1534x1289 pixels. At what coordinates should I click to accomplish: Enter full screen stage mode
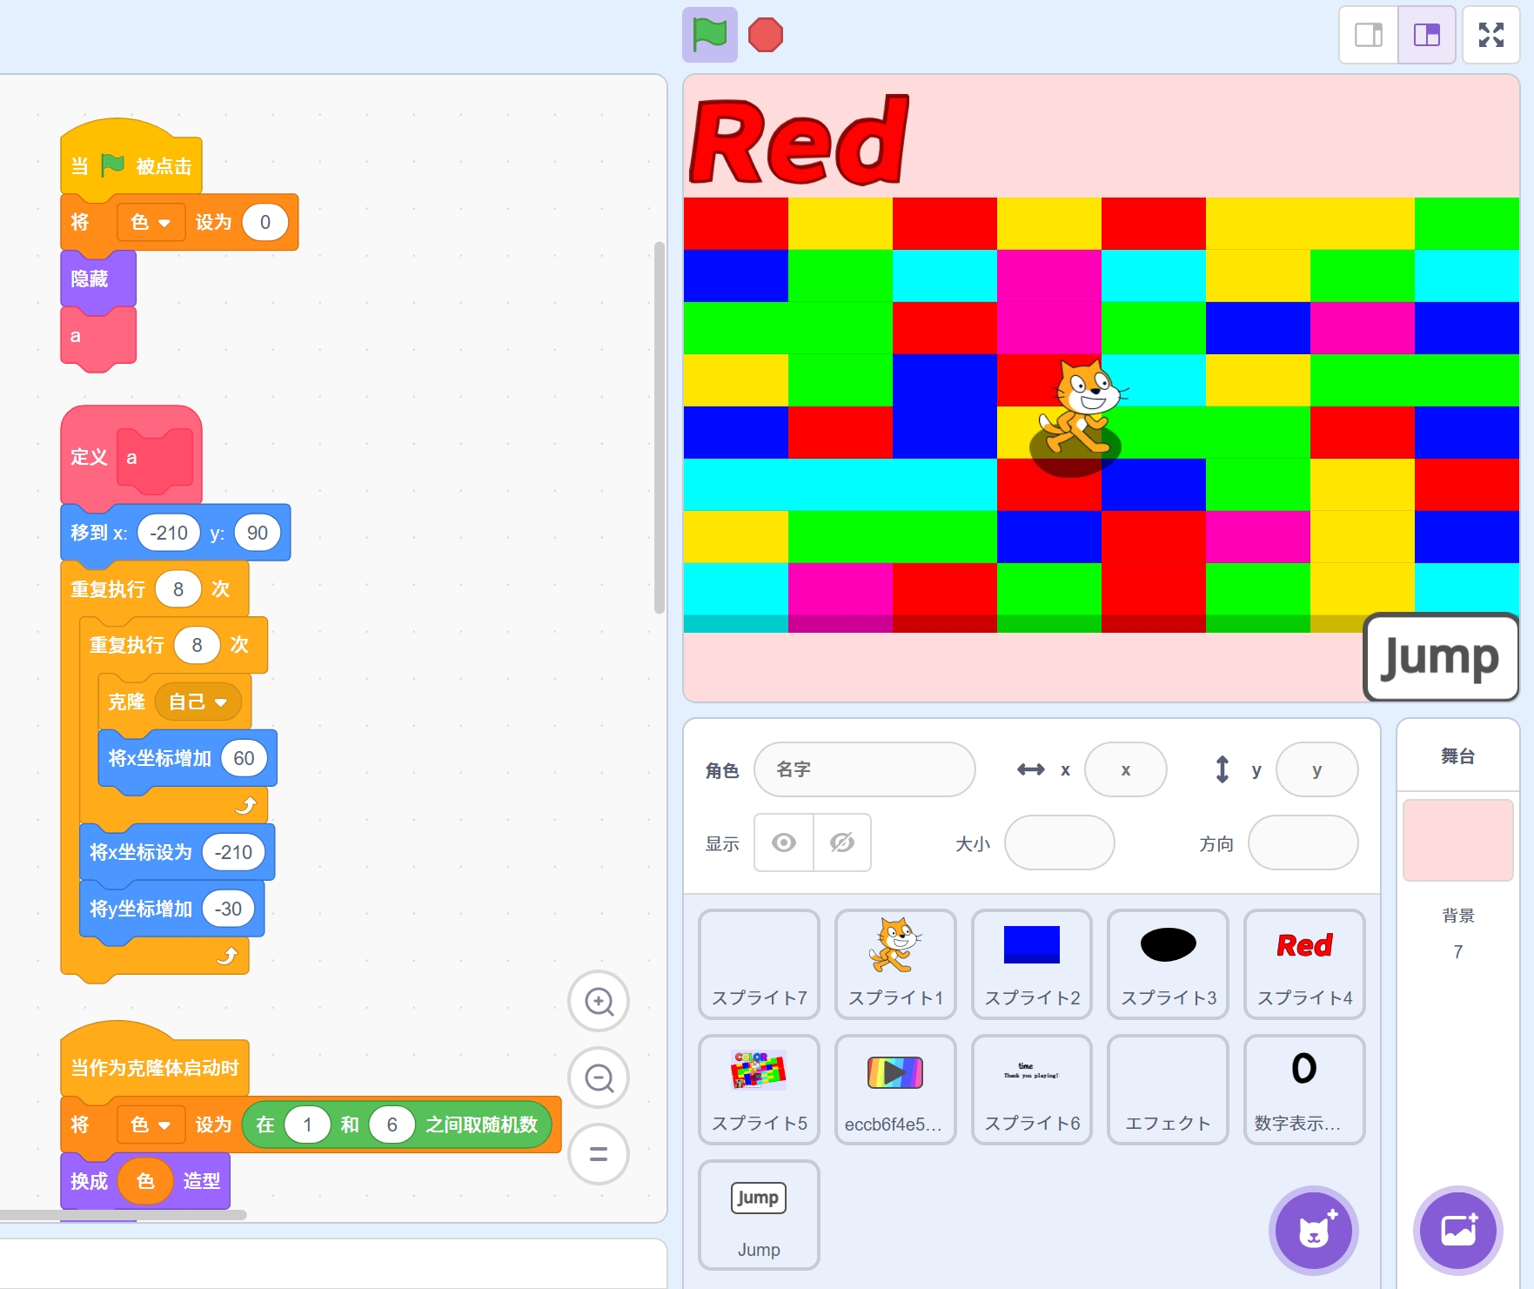click(1490, 35)
